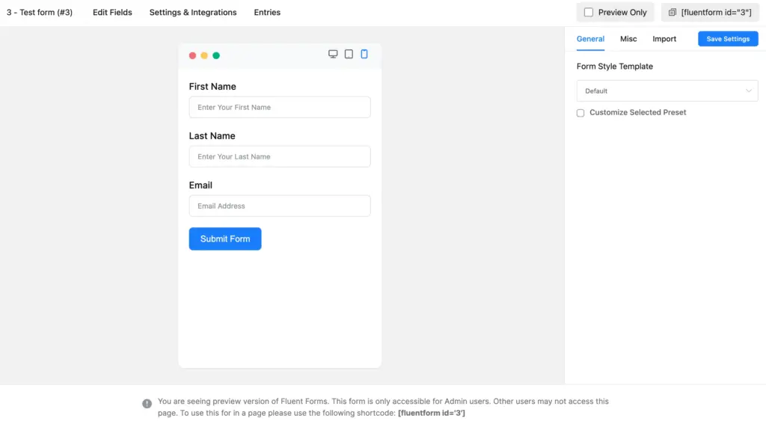This screenshot has width=766, height=430.
Task: Open the Entries menu item
Action: (267, 13)
